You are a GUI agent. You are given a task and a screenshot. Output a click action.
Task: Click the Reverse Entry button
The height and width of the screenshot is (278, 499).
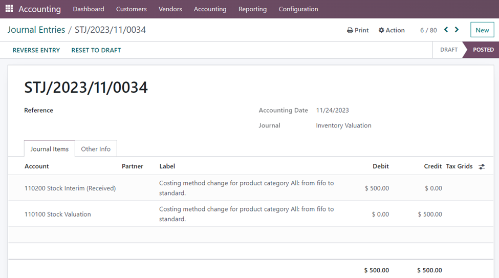coord(36,50)
